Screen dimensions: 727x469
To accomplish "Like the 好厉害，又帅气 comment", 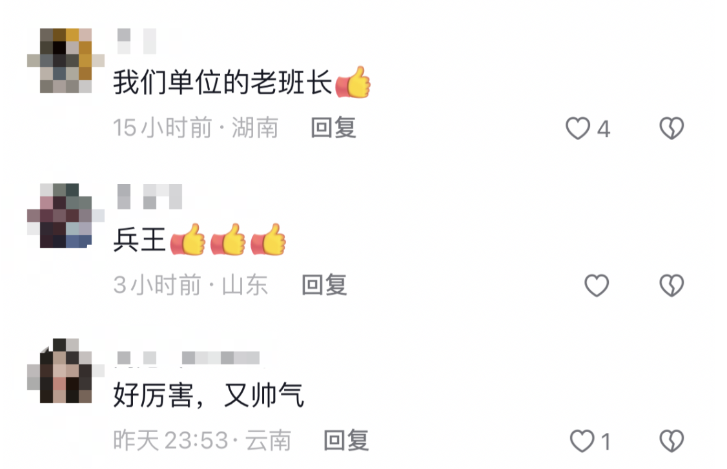I will click(x=582, y=441).
